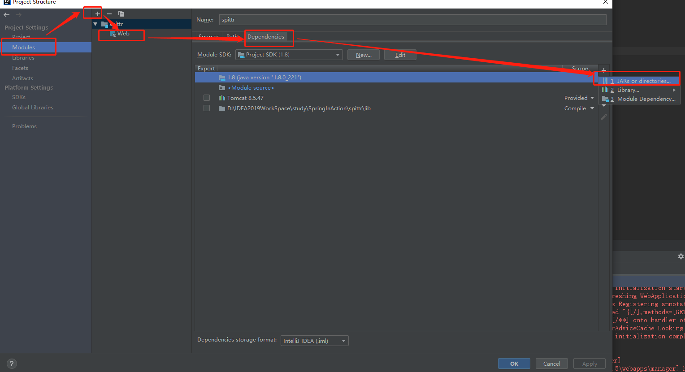Viewport: 685px width, 372px height.
Task: Click the OK button
Action: pyautogui.click(x=514, y=363)
